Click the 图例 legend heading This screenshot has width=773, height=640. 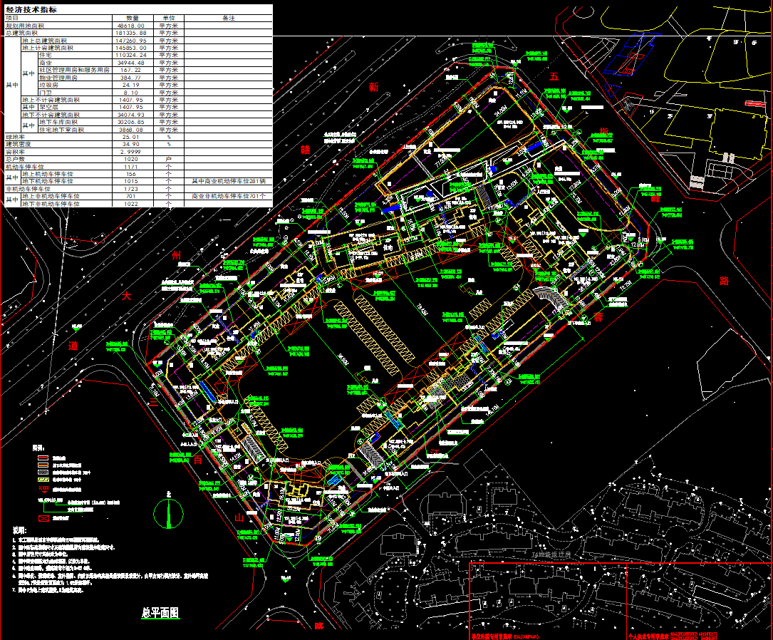click(38, 448)
